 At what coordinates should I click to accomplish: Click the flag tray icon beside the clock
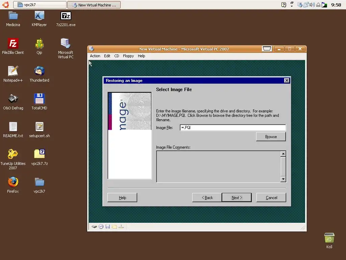pos(324,5)
